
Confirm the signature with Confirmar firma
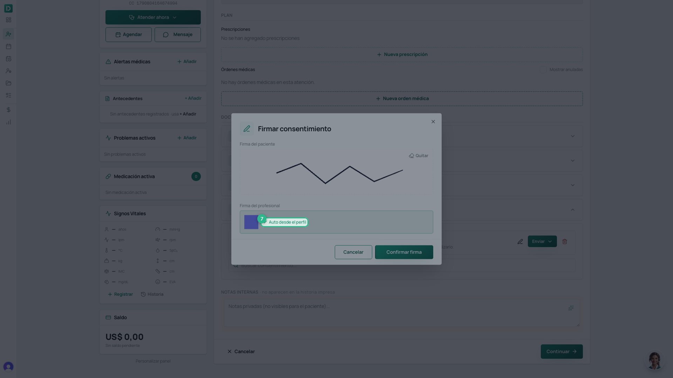click(404, 252)
